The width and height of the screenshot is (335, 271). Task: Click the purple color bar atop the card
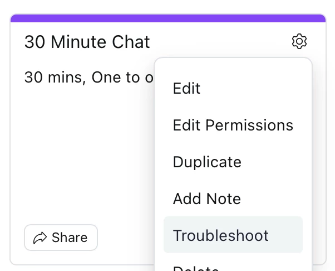click(168, 18)
